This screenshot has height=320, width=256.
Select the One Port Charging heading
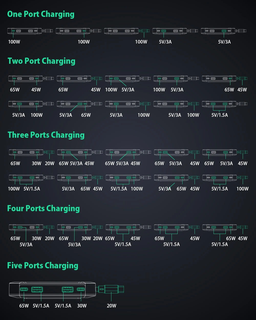click(x=41, y=14)
